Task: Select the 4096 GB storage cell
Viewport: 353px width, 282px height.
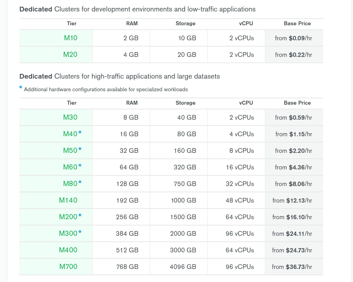Action: pyautogui.click(x=183, y=267)
